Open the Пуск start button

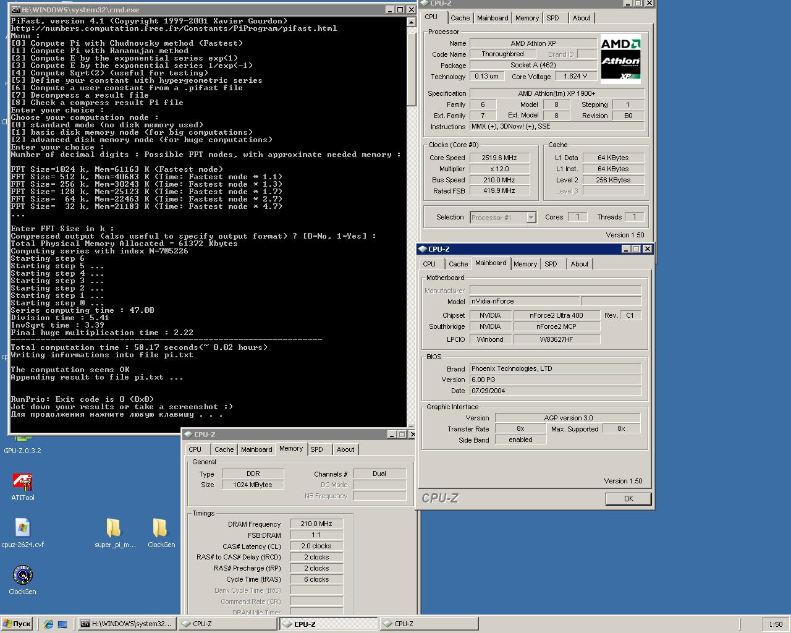point(17,624)
